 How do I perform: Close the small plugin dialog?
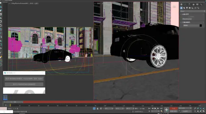(x=42, y=73)
